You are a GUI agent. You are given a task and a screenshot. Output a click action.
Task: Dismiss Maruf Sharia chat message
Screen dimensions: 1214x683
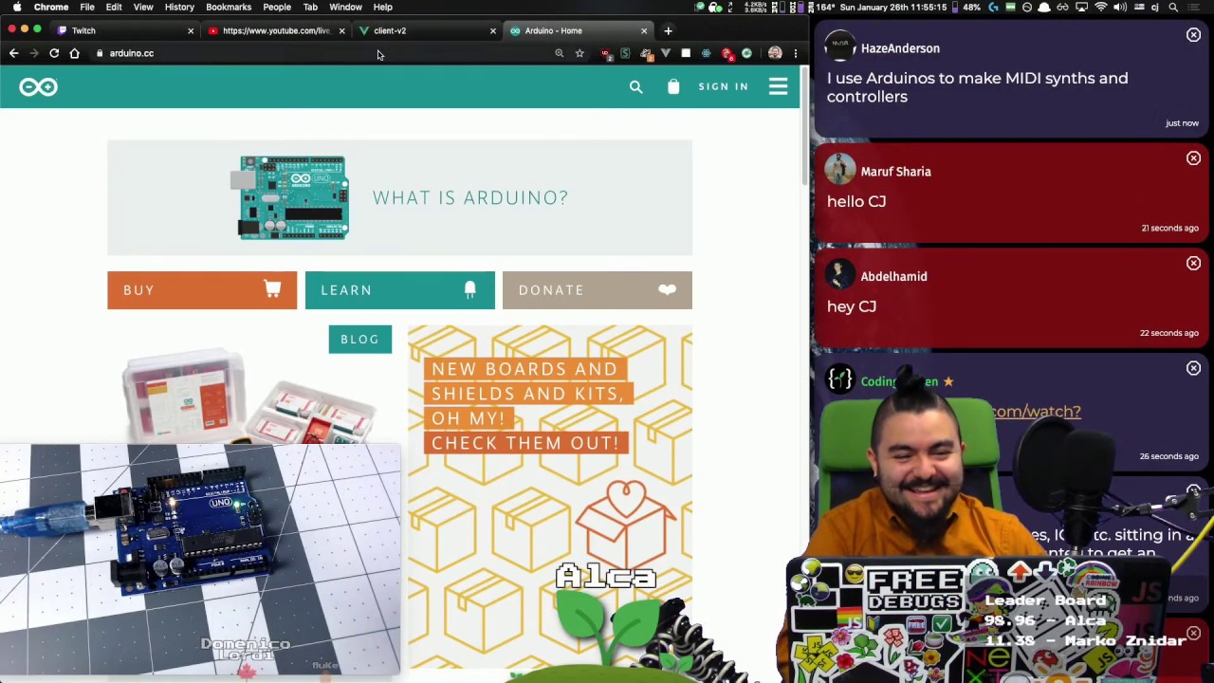coord(1193,158)
